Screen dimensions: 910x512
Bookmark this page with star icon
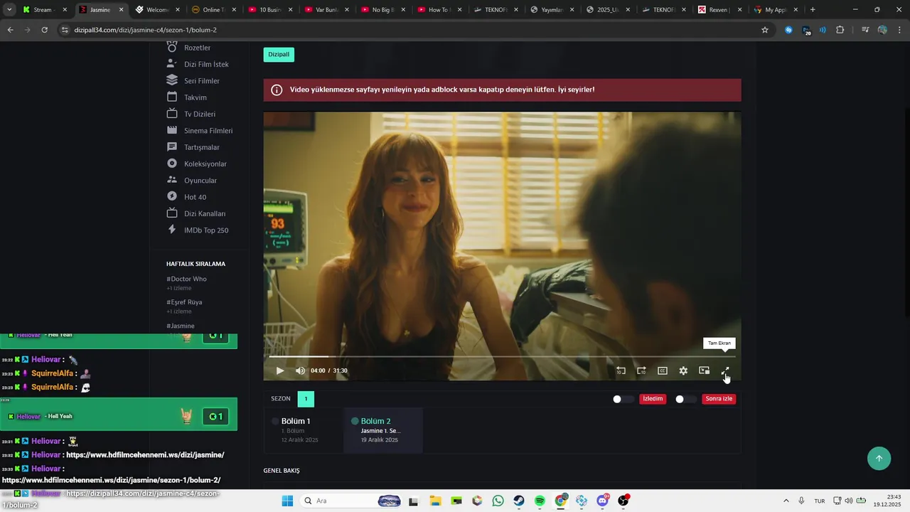pyautogui.click(x=765, y=30)
